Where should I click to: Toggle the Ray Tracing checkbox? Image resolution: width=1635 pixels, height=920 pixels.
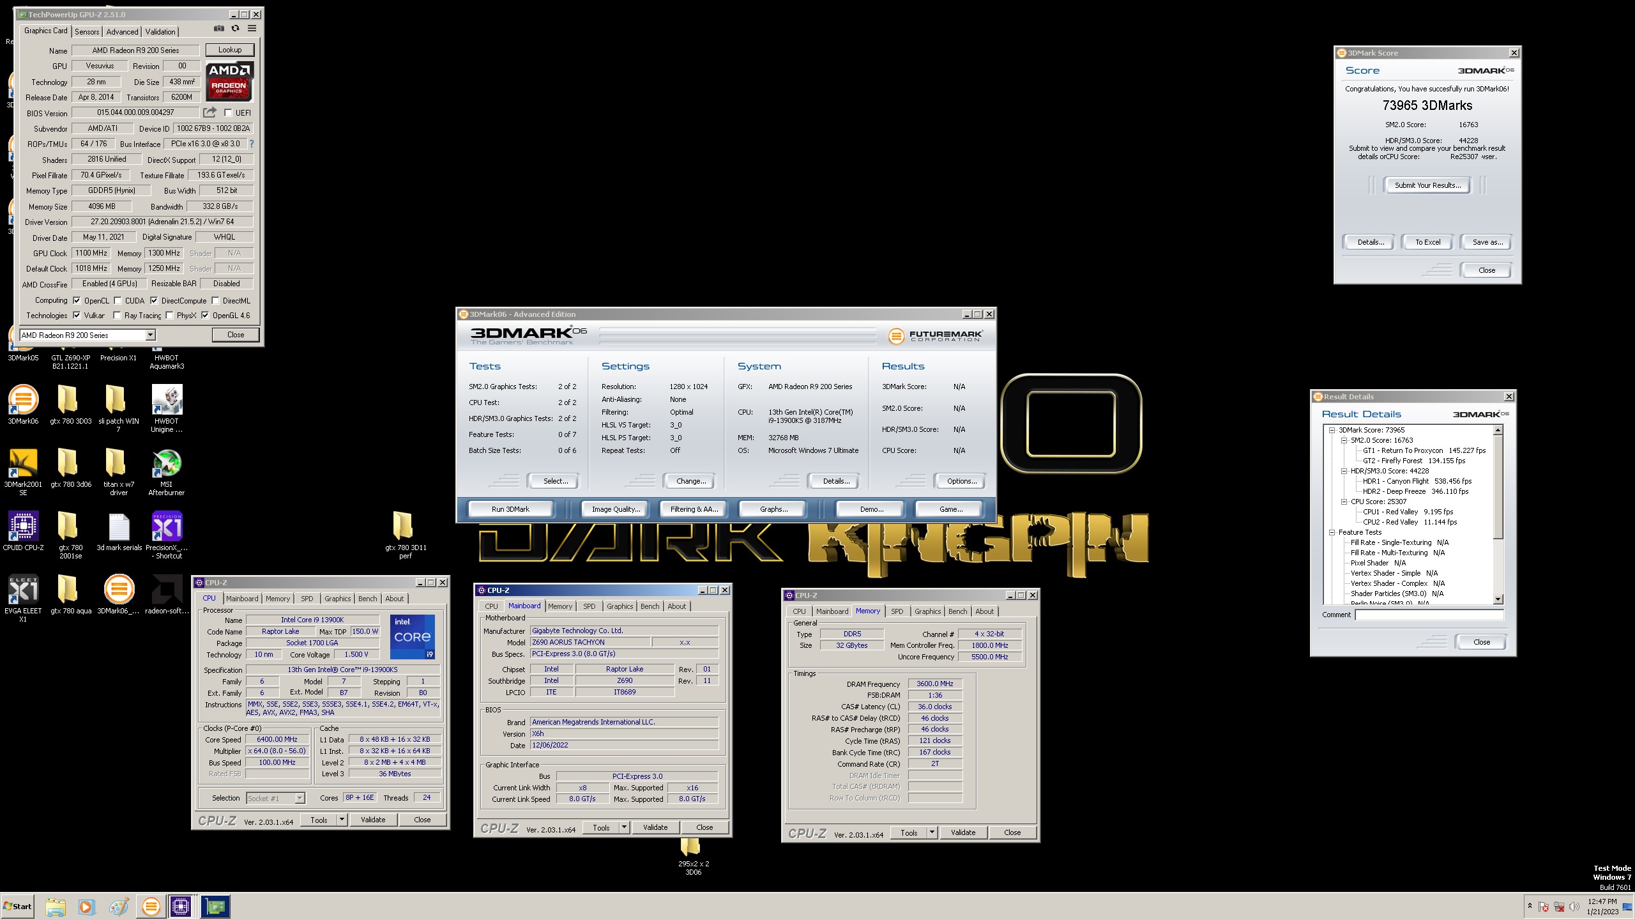click(117, 315)
